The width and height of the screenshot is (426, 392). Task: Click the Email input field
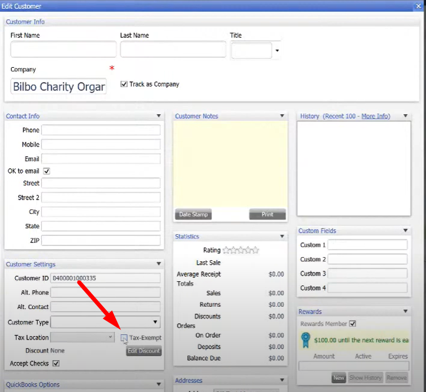[101, 159]
